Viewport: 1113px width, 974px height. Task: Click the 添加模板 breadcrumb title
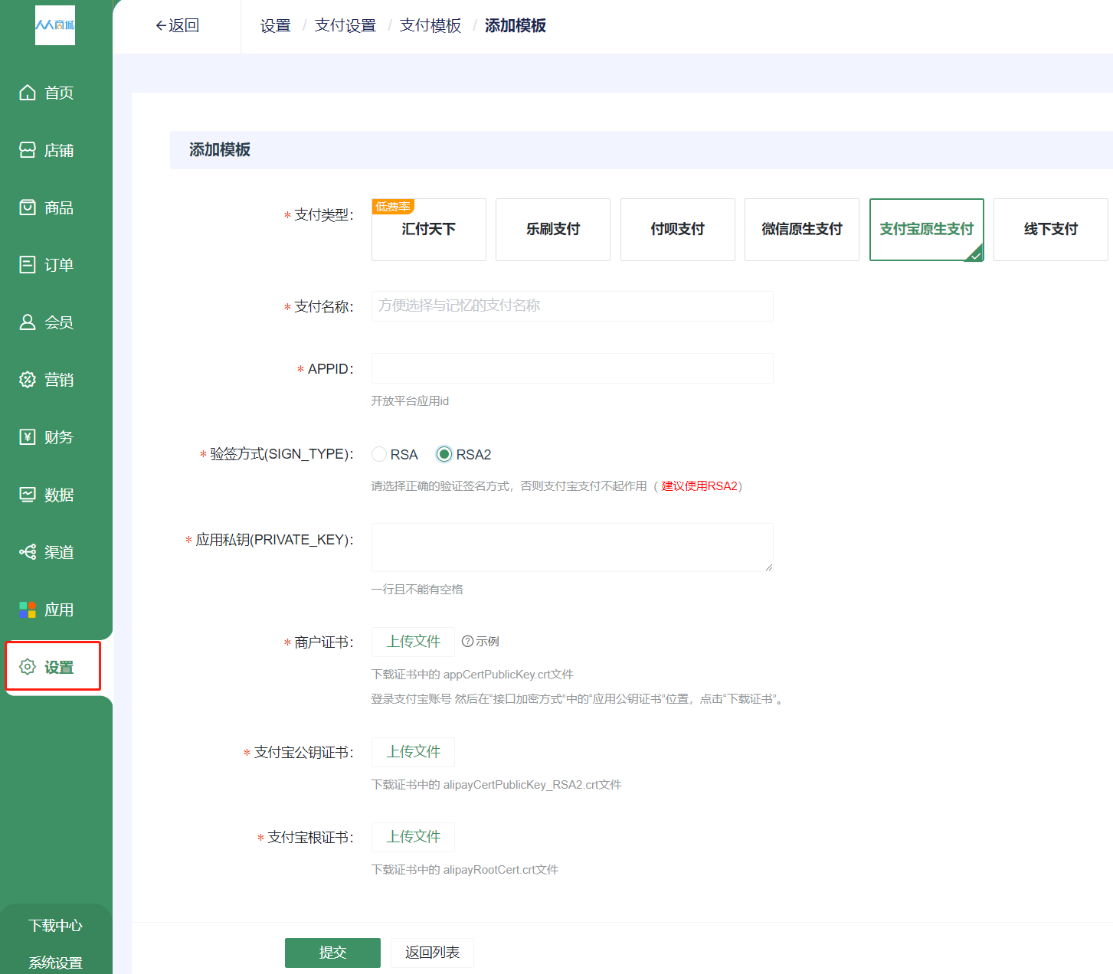[516, 26]
